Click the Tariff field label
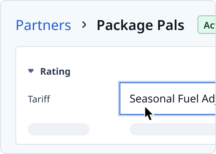The height and width of the screenshot is (154, 216). [39, 99]
